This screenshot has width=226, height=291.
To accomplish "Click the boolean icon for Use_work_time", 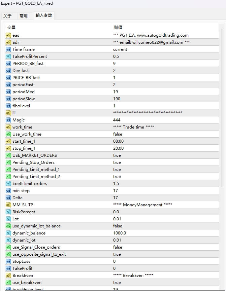I will click(8, 134).
